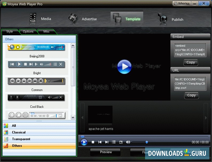Viewport: 212px width, 162px height.
Task: Copy the URL
Action: tap(191, 95)
